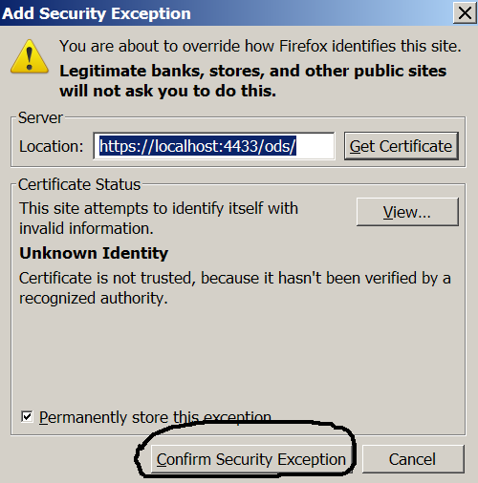Viewport: 478px width, 483px height.
Task: Click Get Certificate button
Action: point(402,146)
